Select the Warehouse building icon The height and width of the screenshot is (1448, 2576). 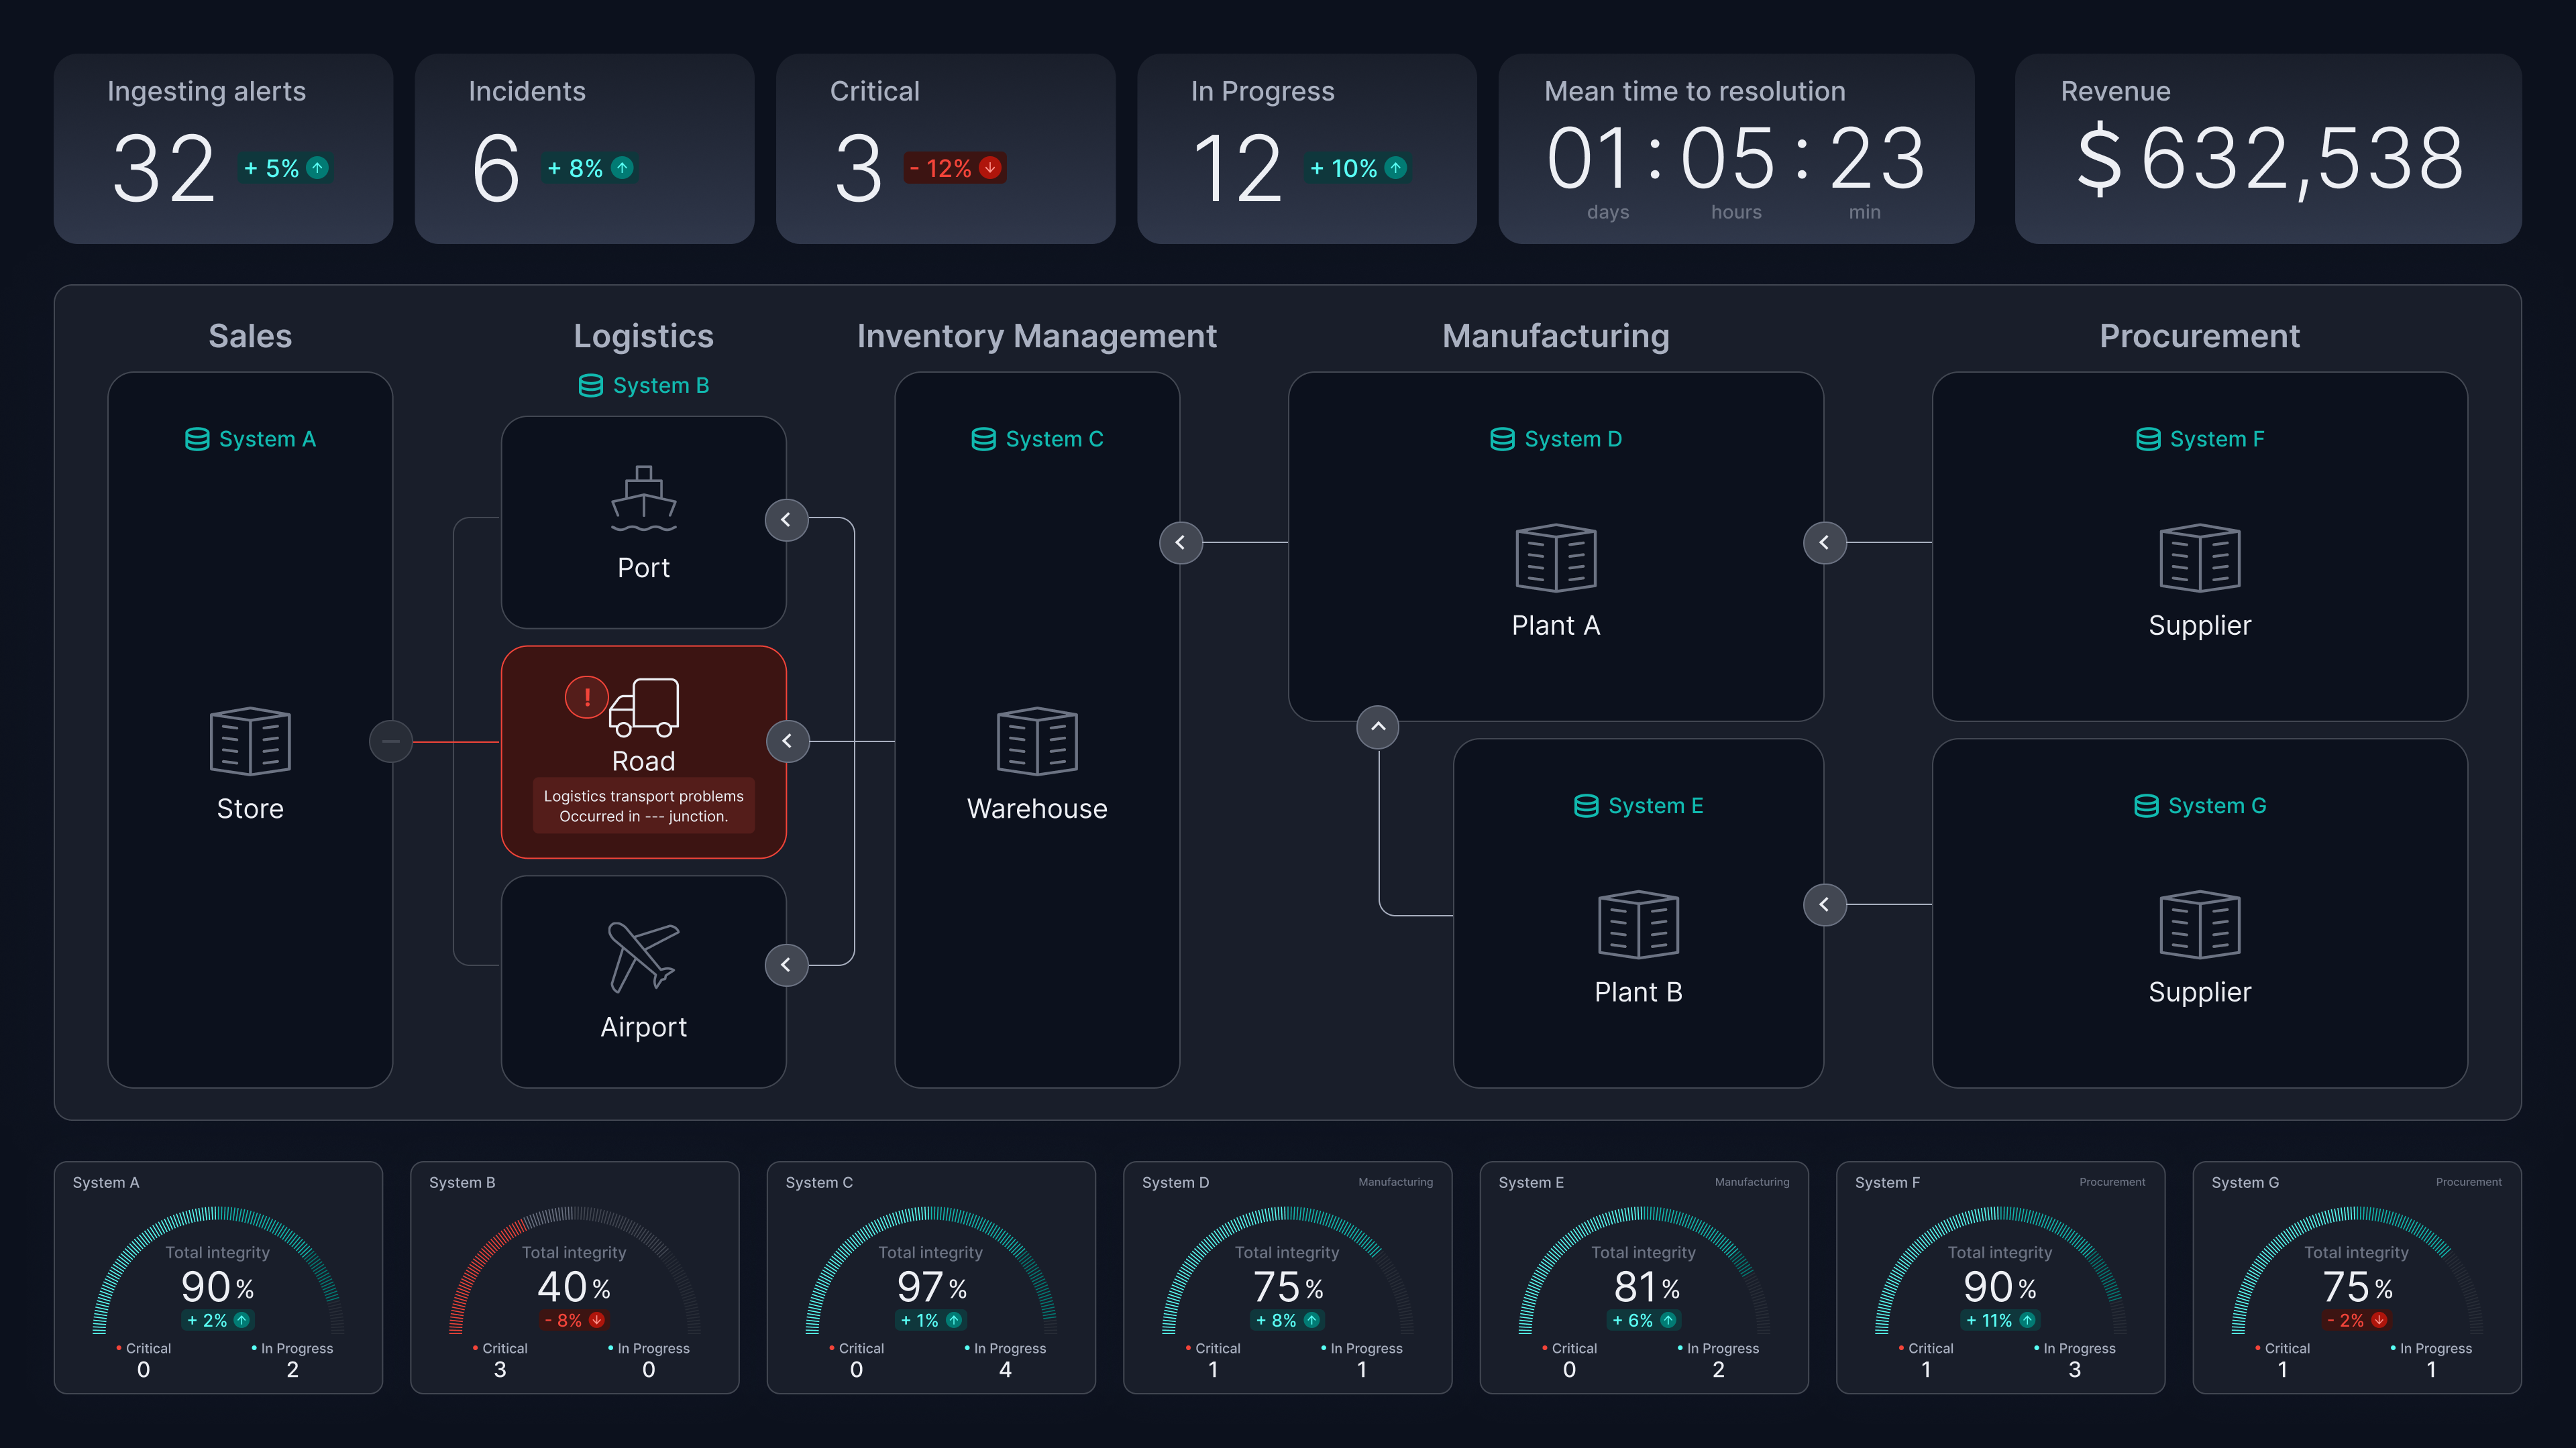tap(1037, 741)
